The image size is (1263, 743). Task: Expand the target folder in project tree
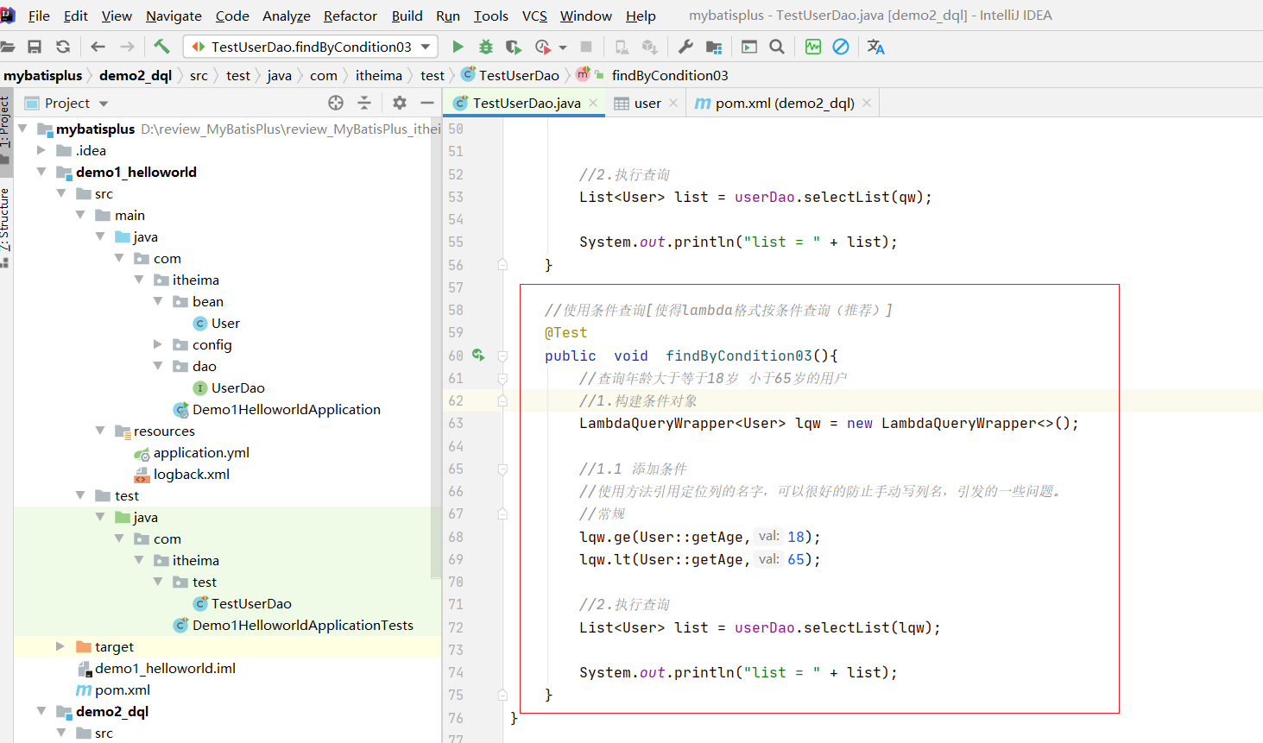pos(60,646)
